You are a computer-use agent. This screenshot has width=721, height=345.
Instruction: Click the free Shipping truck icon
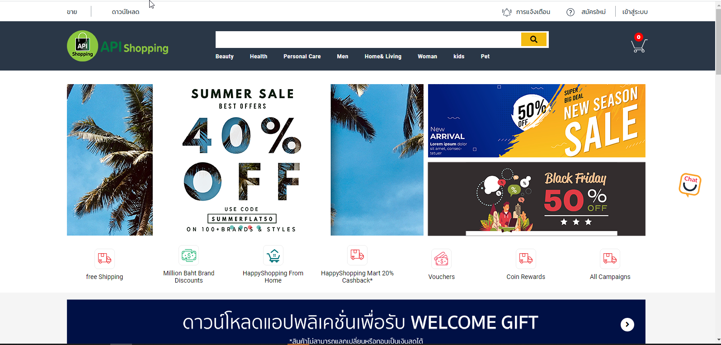[104, 259]
